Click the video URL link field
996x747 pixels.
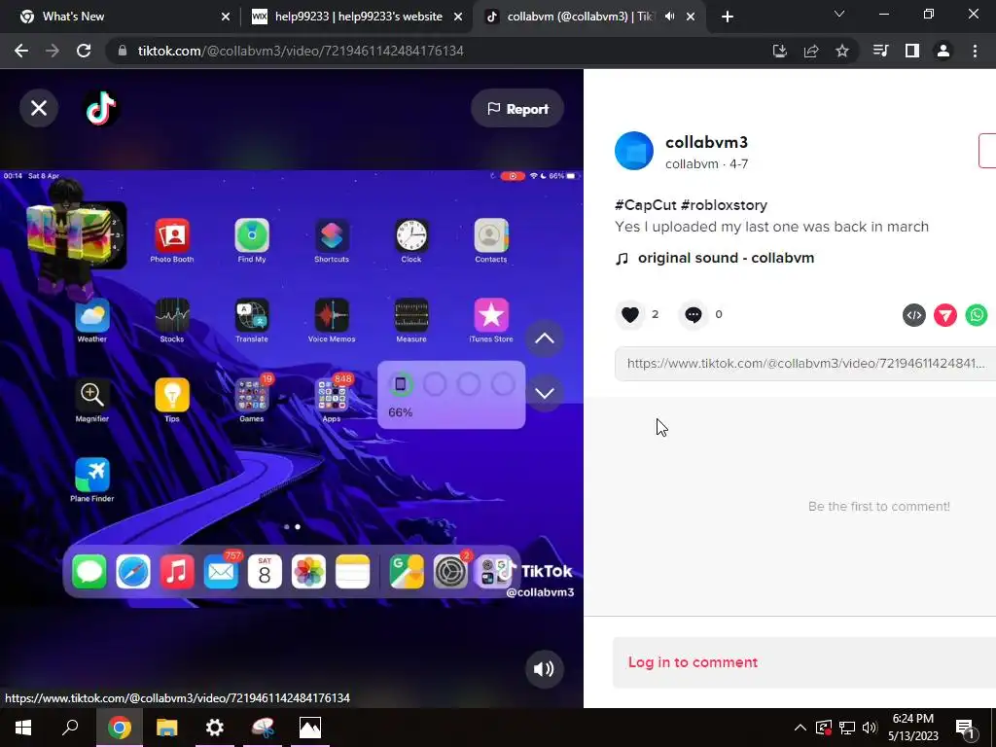(x=804, y=364)
